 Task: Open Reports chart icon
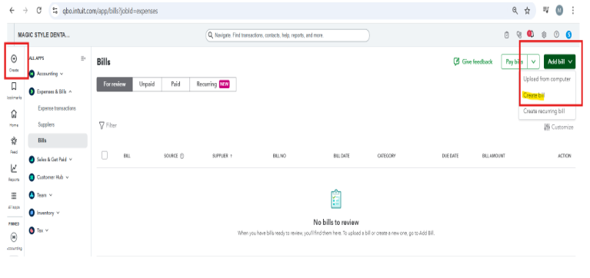click(14, 168)
